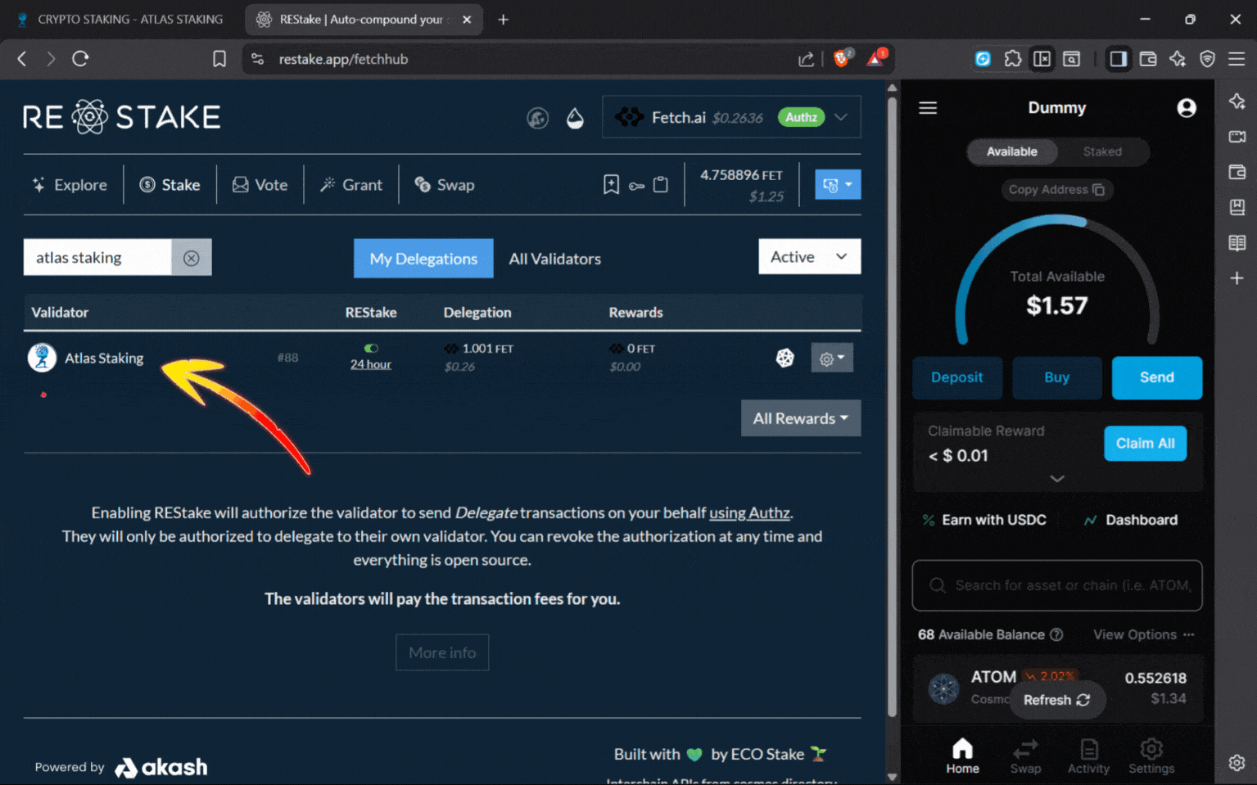1257x785 pixels.
Task: Click the atom icon on Atlas Staking row
Action: [x=784, y=358]
